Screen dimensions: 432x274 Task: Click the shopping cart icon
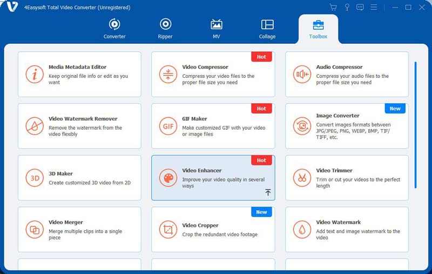pos(333,7)
